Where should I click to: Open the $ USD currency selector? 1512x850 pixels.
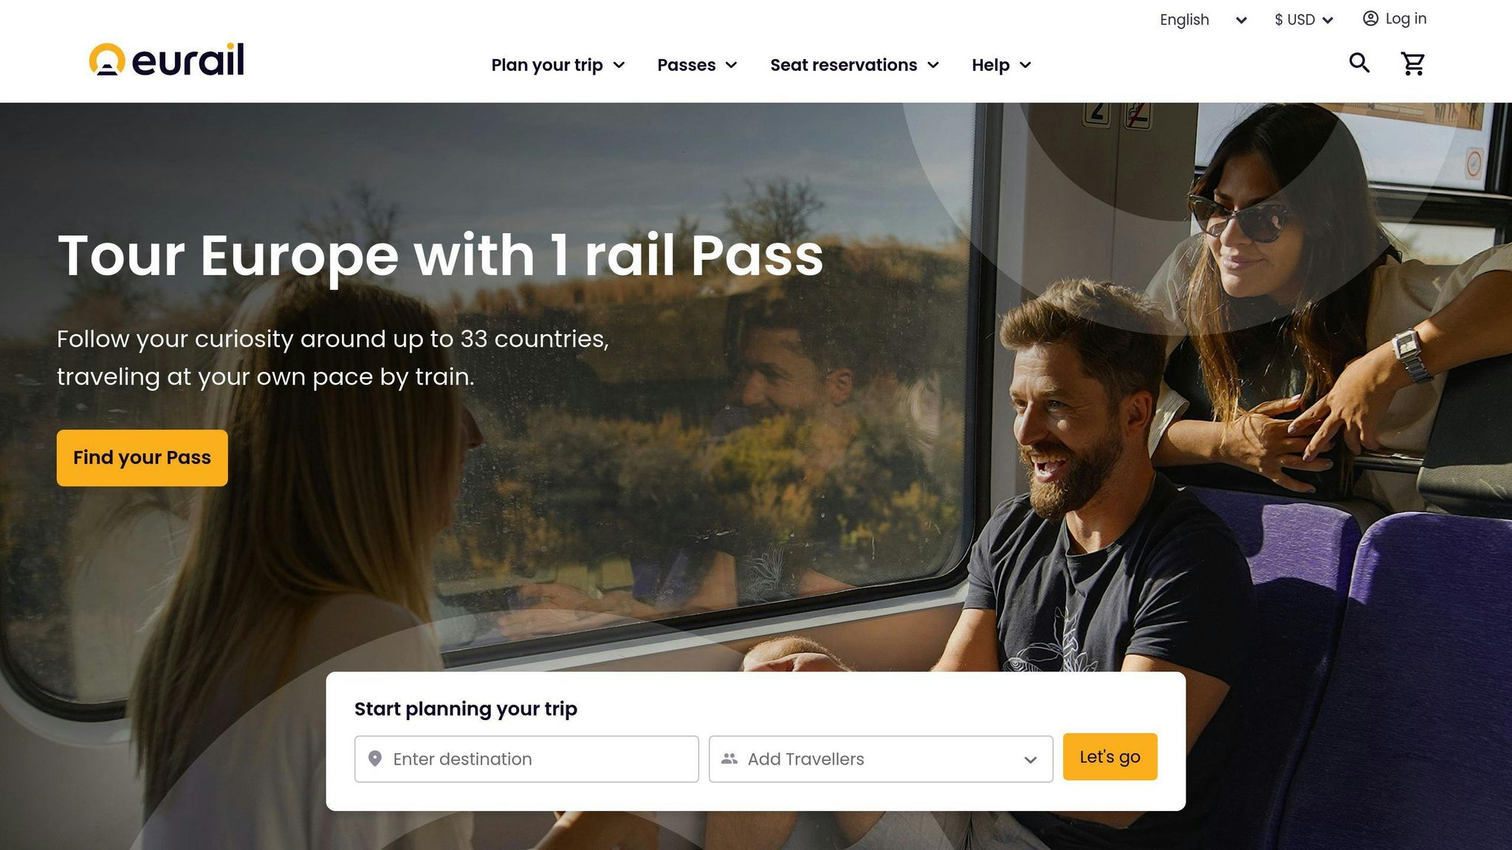coord(1304,20)
